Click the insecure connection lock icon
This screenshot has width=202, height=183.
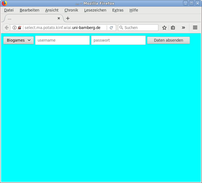[x=19, y=28]
